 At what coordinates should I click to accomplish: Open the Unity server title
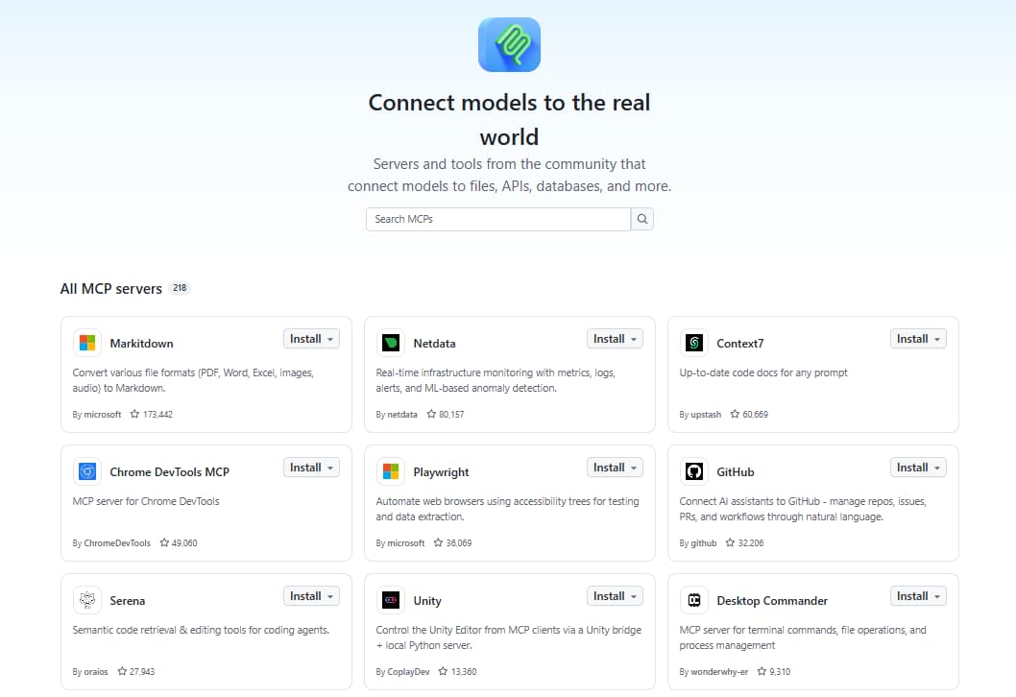427,601
